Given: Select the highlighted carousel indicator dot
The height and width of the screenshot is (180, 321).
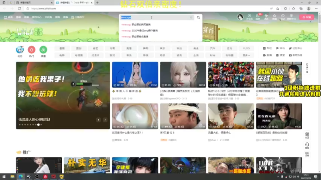Looking at the screenshot, I should coord(38,124).
